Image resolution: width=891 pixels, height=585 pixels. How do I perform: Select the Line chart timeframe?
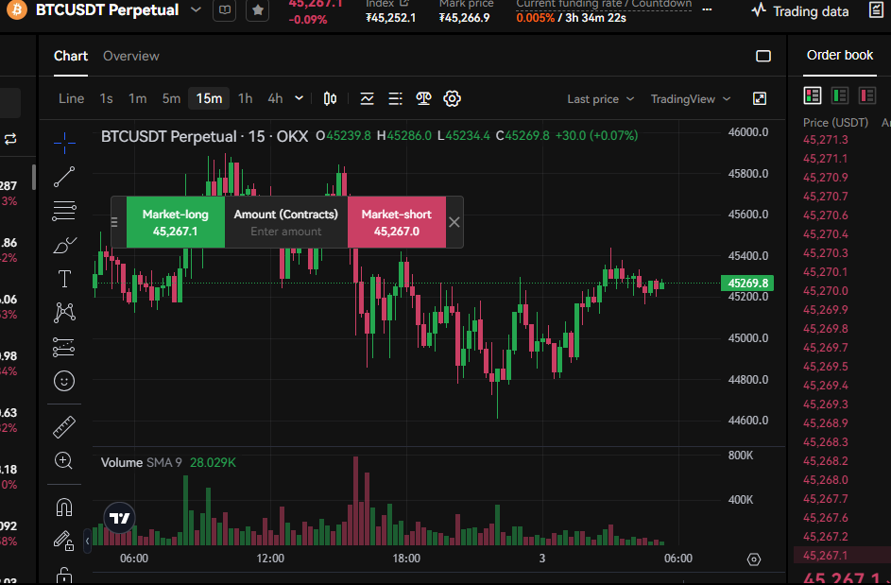71,98
